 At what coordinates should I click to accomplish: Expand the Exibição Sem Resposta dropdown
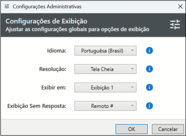105,106
